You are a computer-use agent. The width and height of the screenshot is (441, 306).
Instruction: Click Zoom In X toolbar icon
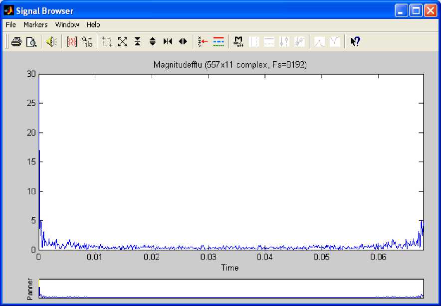pyautogui.click(x=168, y=42)
